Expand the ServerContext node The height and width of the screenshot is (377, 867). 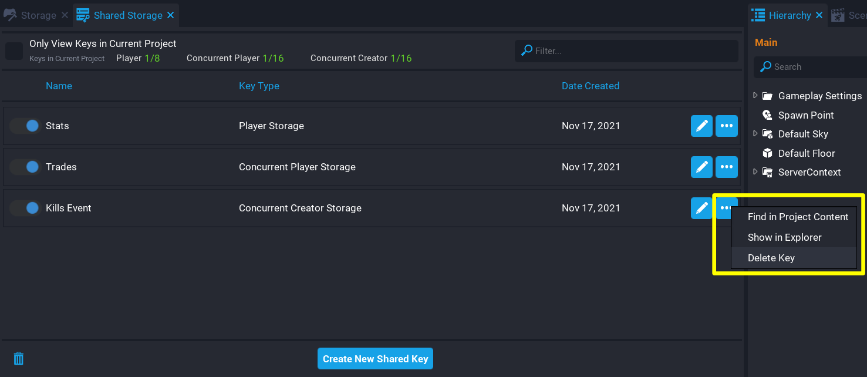(x=755, y=172)
